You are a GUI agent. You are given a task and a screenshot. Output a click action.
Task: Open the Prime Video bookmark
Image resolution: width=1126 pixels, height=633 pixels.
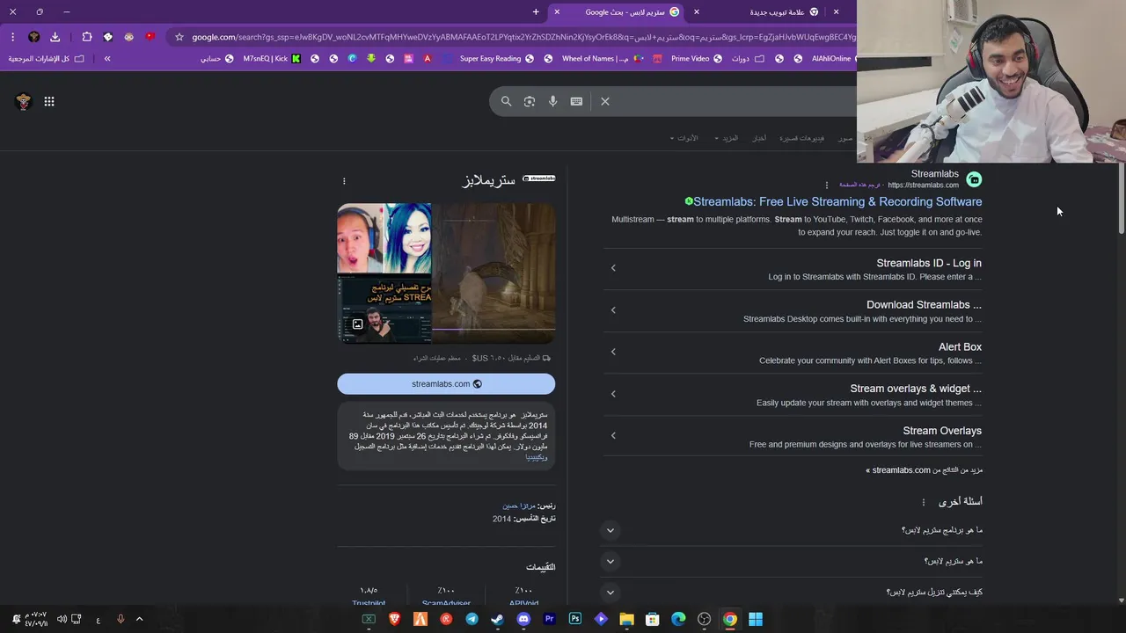[697, 59]
